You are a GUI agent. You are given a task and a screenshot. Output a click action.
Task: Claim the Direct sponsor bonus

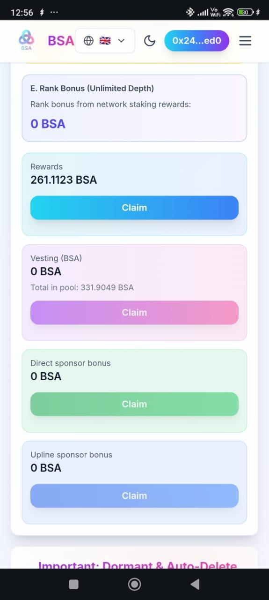tap(134, 404)
